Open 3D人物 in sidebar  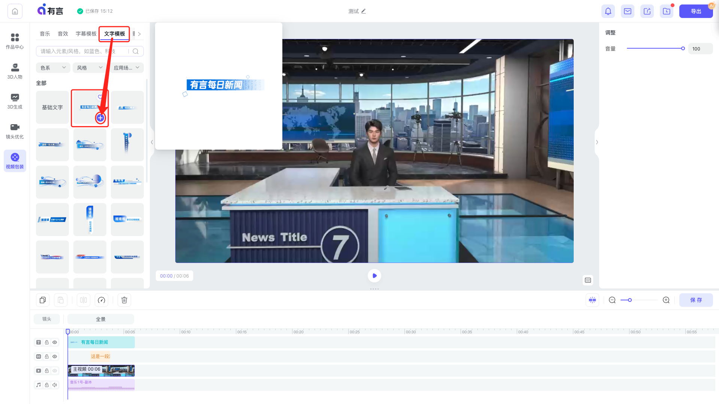(x=15, y=71)
